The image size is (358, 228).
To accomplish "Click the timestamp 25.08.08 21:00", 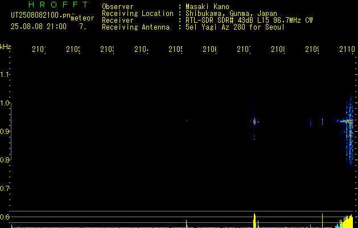I will pos(39,27).
